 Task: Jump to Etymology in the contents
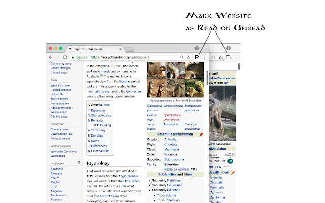point(98,111)
